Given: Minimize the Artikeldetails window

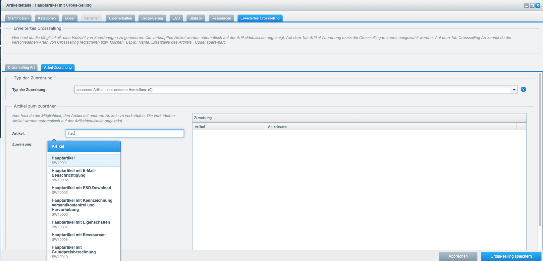Looking at the screenshot, I should coord(526,5).
